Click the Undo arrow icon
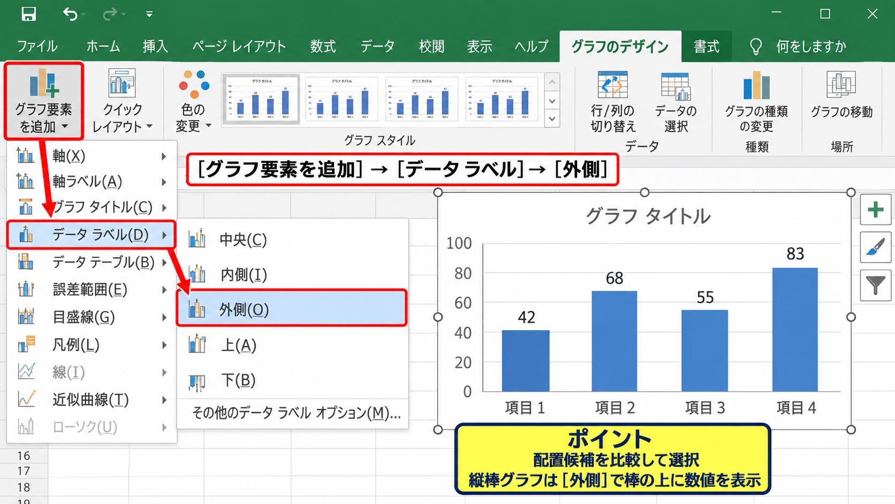This screenshot has height=504, width=895. (70, 14)
